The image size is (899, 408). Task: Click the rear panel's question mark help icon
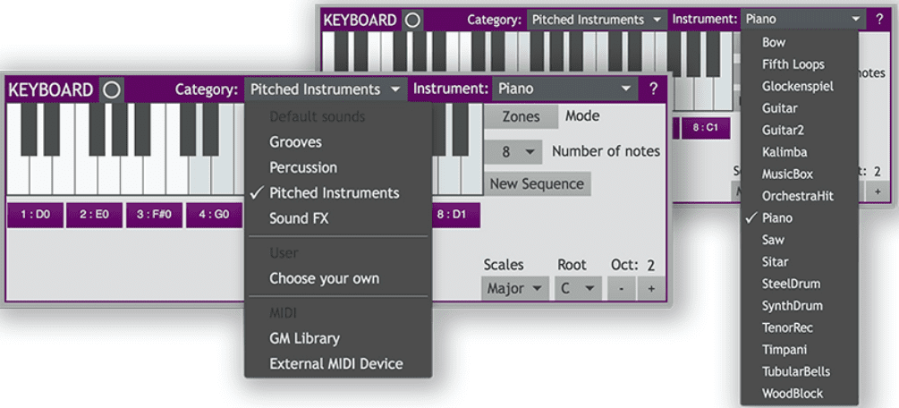[879, 19]
